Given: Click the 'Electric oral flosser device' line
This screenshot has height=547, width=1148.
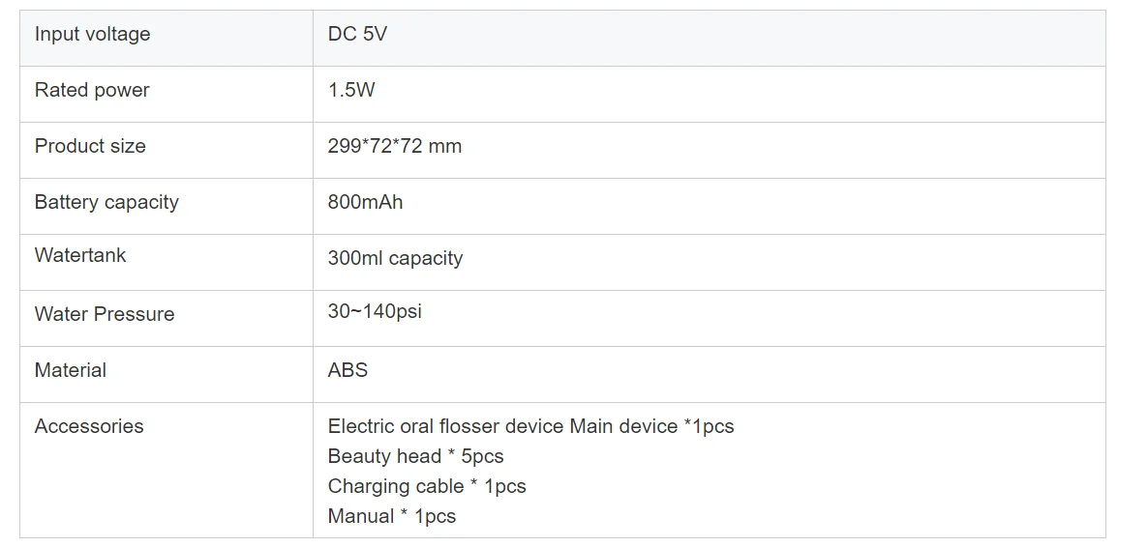Looking at the screenshot, I should [x=530, y=427].
